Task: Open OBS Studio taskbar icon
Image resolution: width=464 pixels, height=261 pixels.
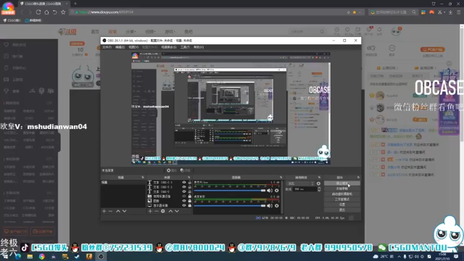Action: click(101, 257)
